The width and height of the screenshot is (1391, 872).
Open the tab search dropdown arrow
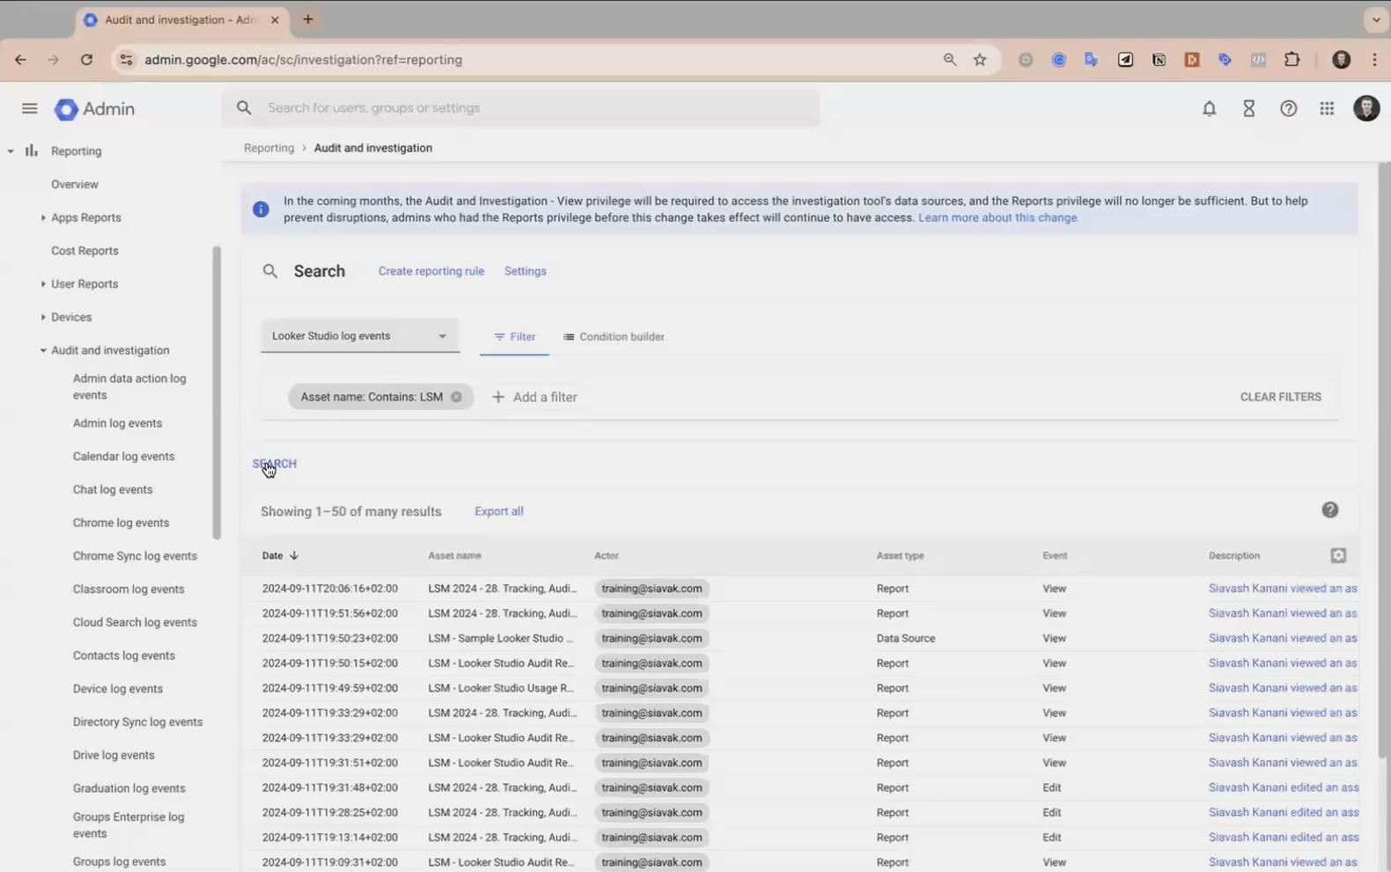pyautogui.click(x=1375, y=19)
